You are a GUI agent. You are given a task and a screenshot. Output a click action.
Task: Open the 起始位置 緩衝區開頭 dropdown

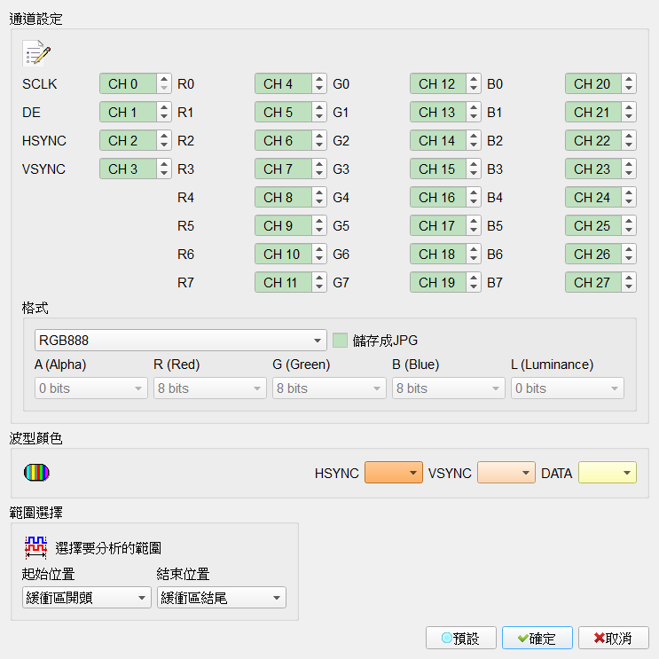[x=87, y=597]
